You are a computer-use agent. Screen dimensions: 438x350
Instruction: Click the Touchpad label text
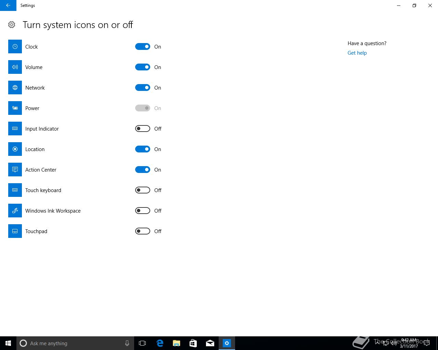click(x=36, y=231)
